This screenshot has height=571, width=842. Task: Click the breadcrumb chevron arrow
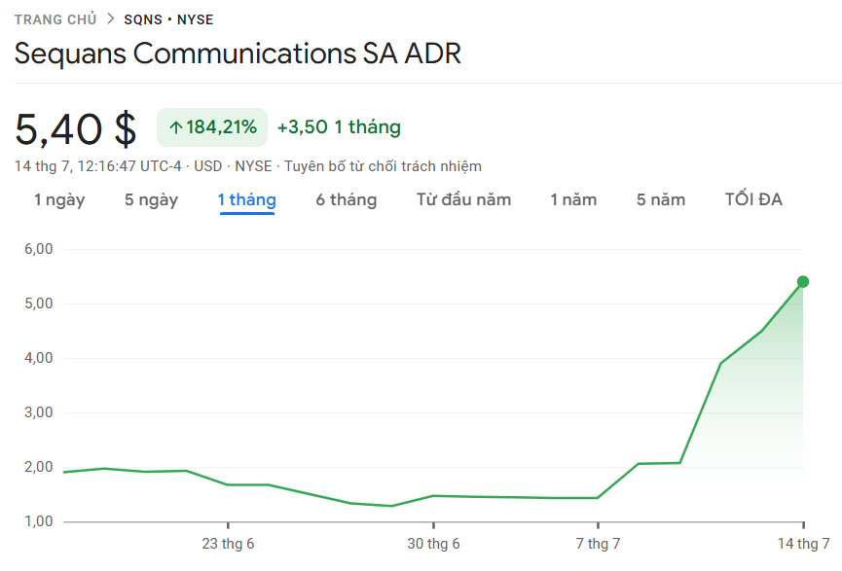pos(110,19)
